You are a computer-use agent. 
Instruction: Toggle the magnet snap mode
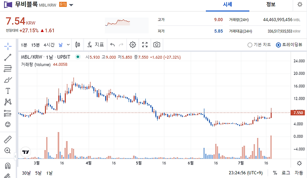coord(8,166)
